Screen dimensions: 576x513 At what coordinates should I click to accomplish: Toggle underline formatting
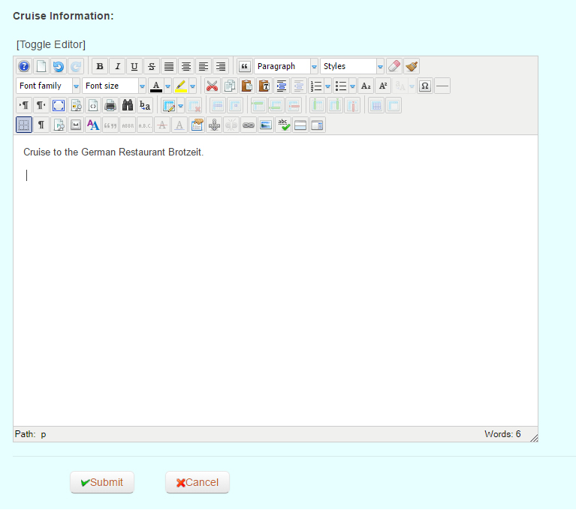pos(134,66)
